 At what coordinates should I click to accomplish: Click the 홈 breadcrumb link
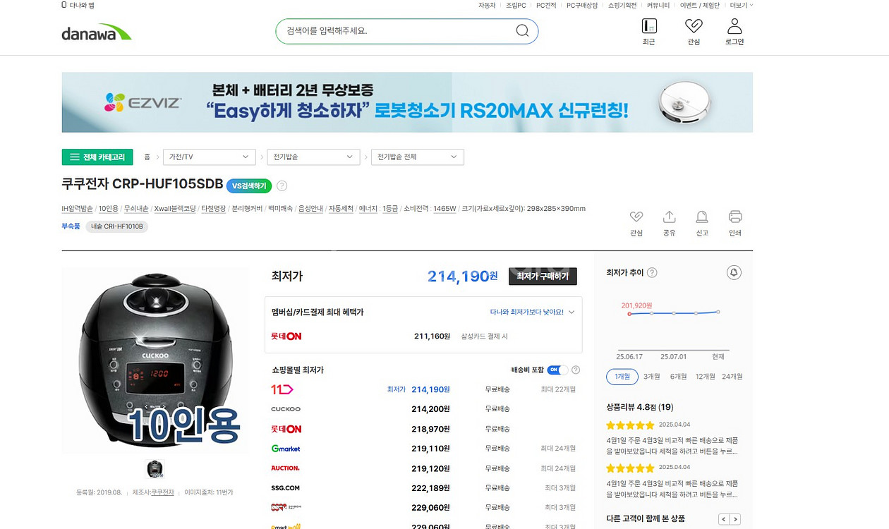[x=147, y=157]
